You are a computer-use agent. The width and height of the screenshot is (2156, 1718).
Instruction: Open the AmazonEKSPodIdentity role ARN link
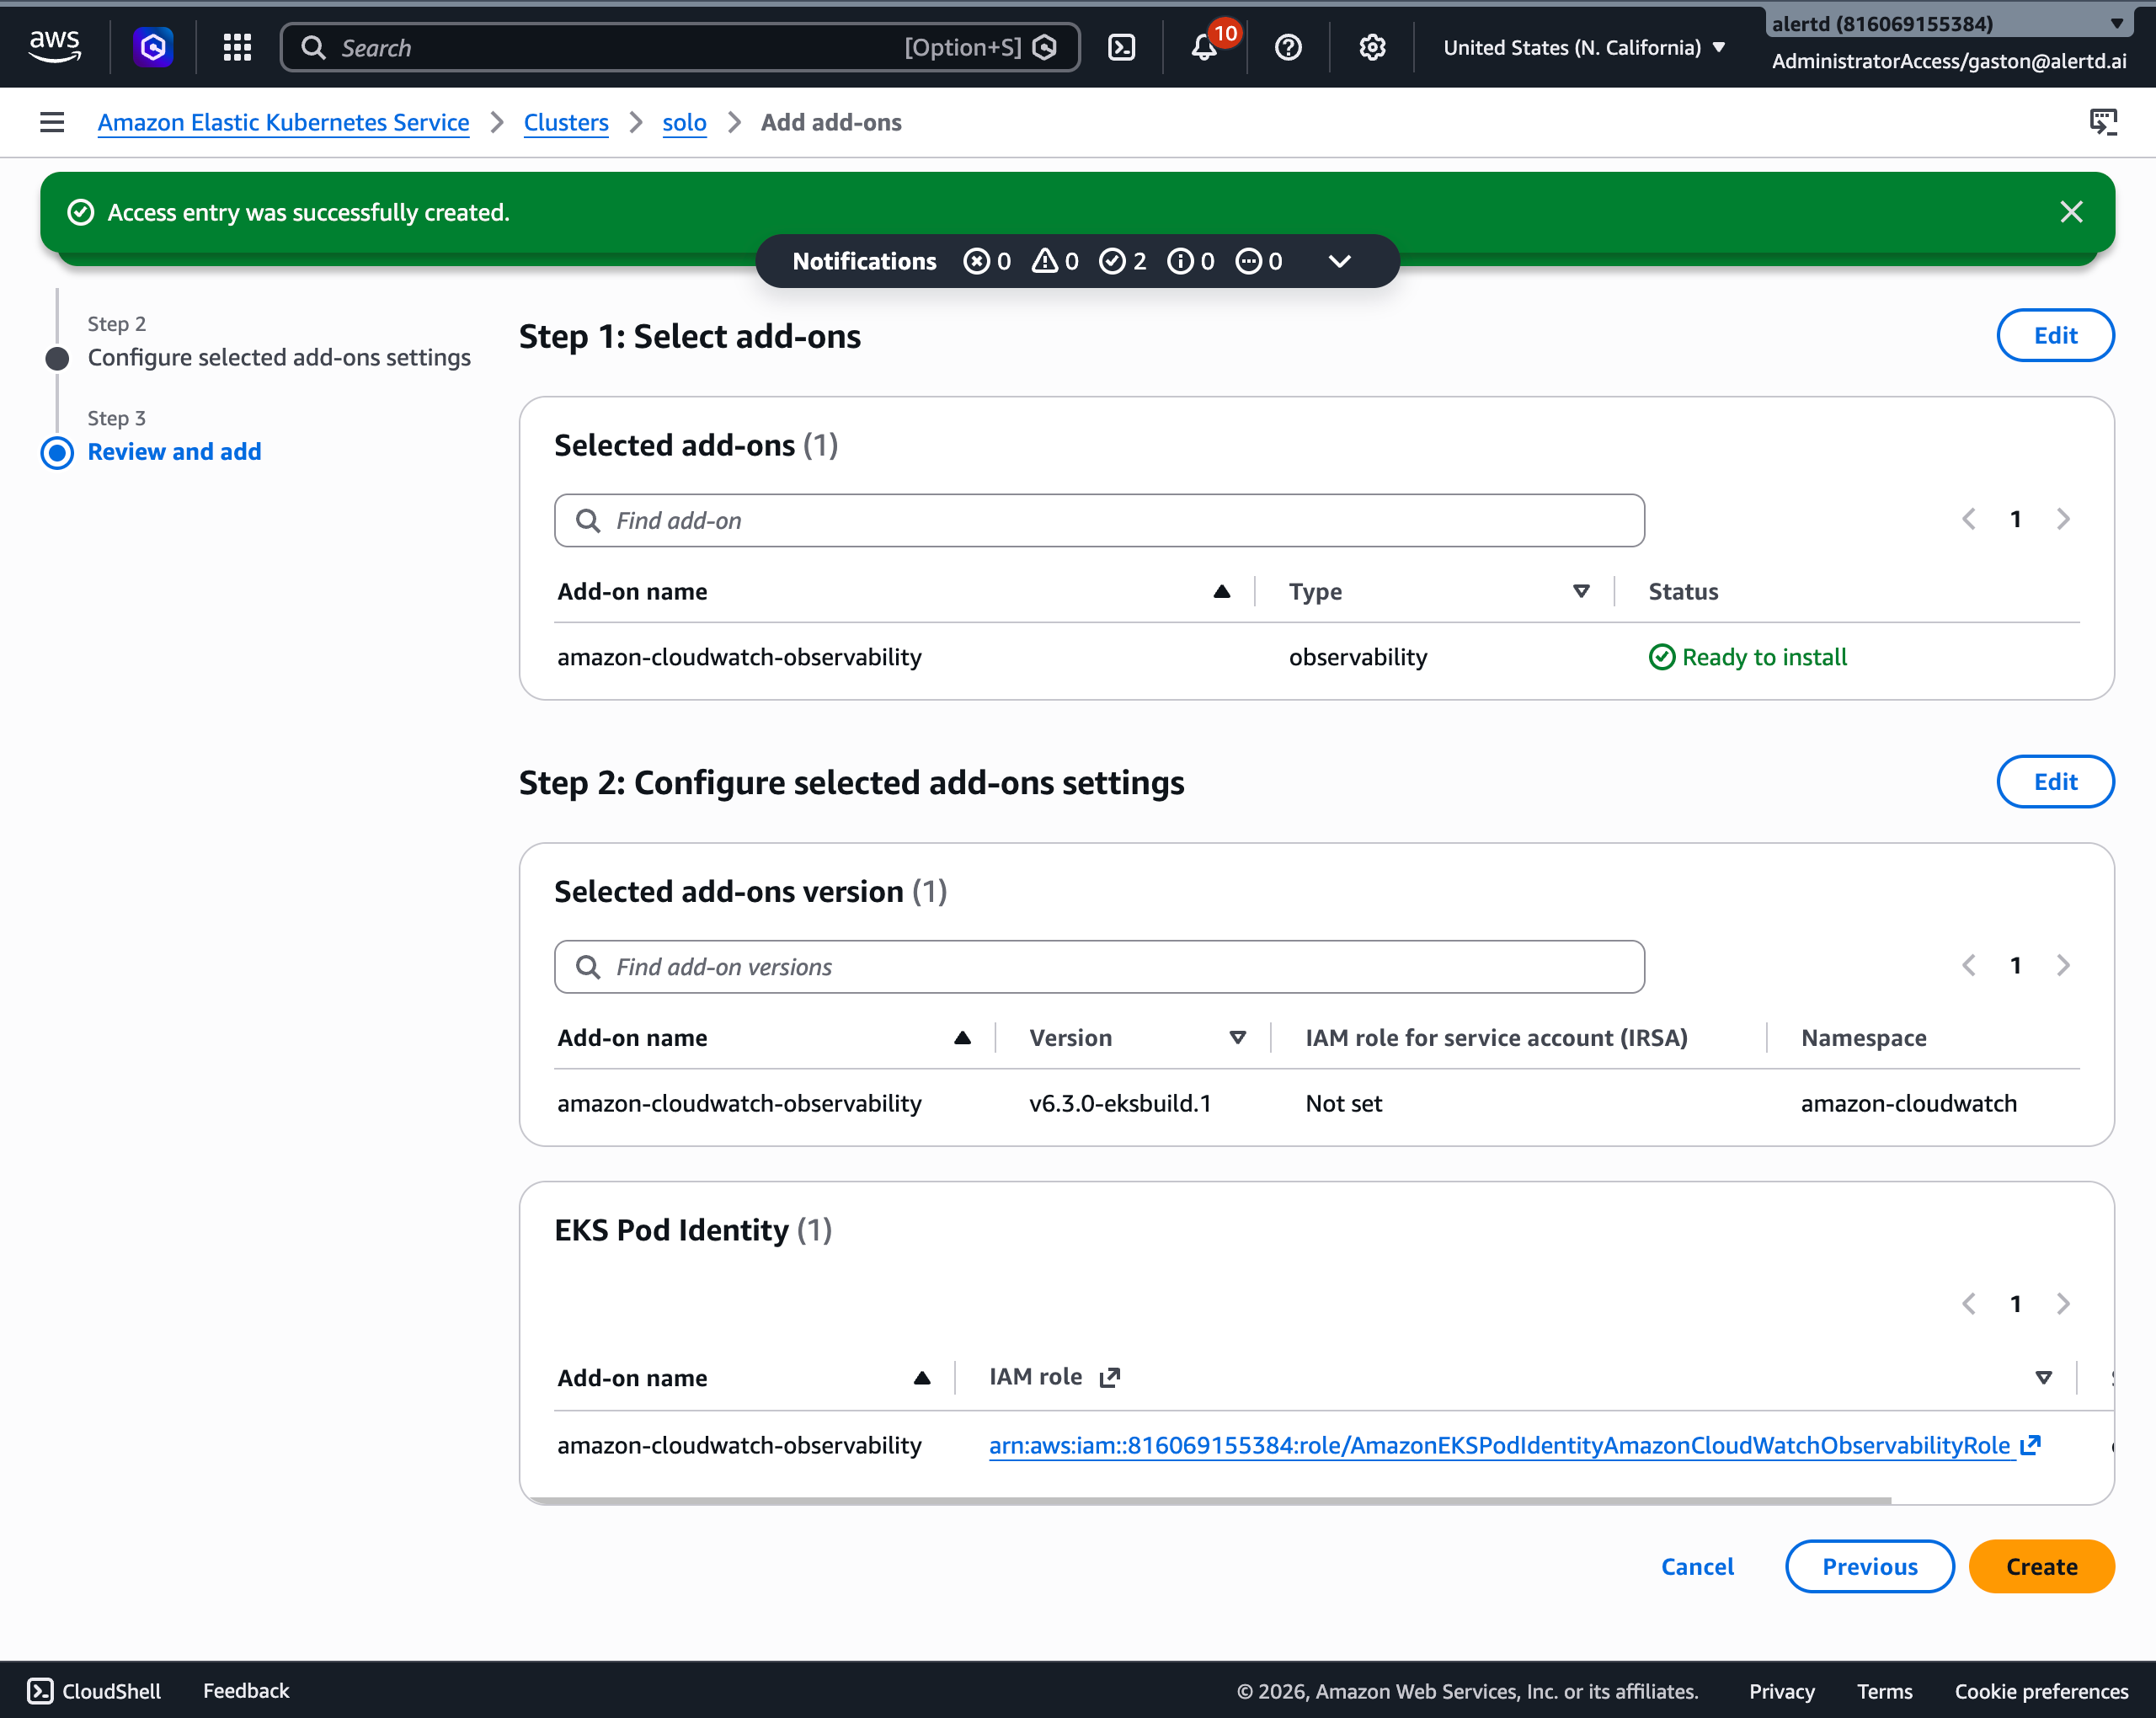tap(1499, 1445)
